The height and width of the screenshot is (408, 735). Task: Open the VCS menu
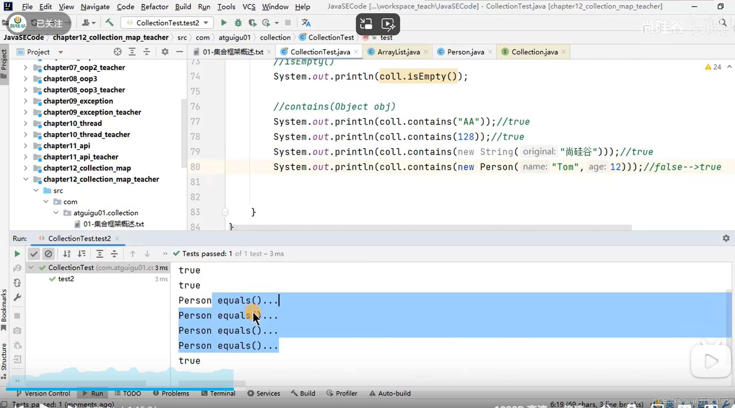point(249,7)
